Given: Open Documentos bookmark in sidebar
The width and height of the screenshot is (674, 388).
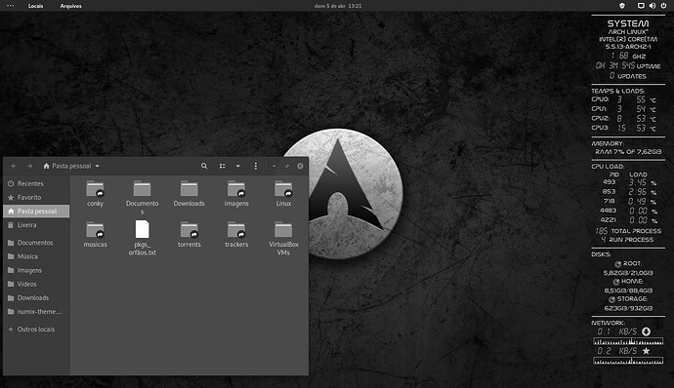Looking at the screenshot, I should pyautogui.click(x=36, y=243).
